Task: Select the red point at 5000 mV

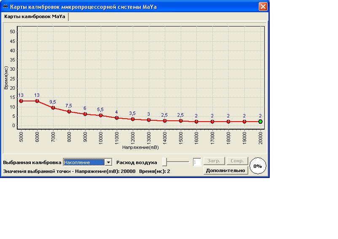Action: pos(21,101)
